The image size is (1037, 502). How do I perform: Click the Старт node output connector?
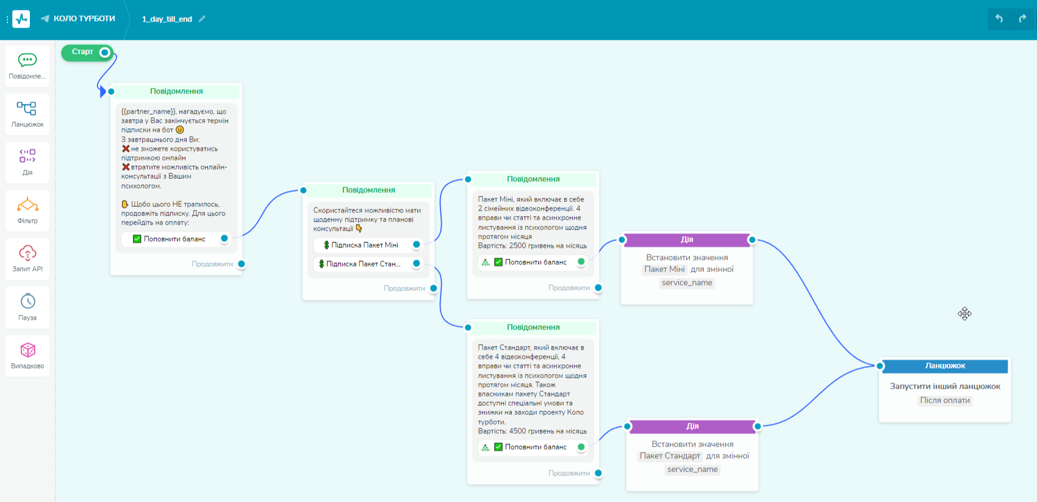click(x=105, y=52)
